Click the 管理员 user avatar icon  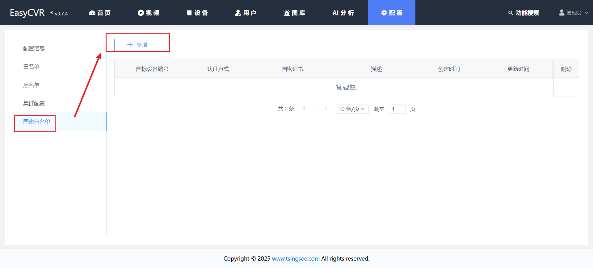[561, 13]
